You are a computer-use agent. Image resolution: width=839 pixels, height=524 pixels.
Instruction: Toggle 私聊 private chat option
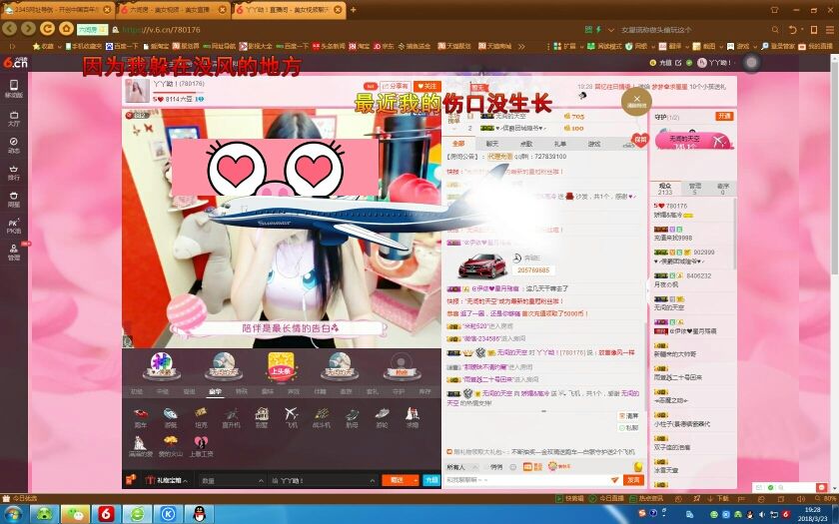click(628, 428)
